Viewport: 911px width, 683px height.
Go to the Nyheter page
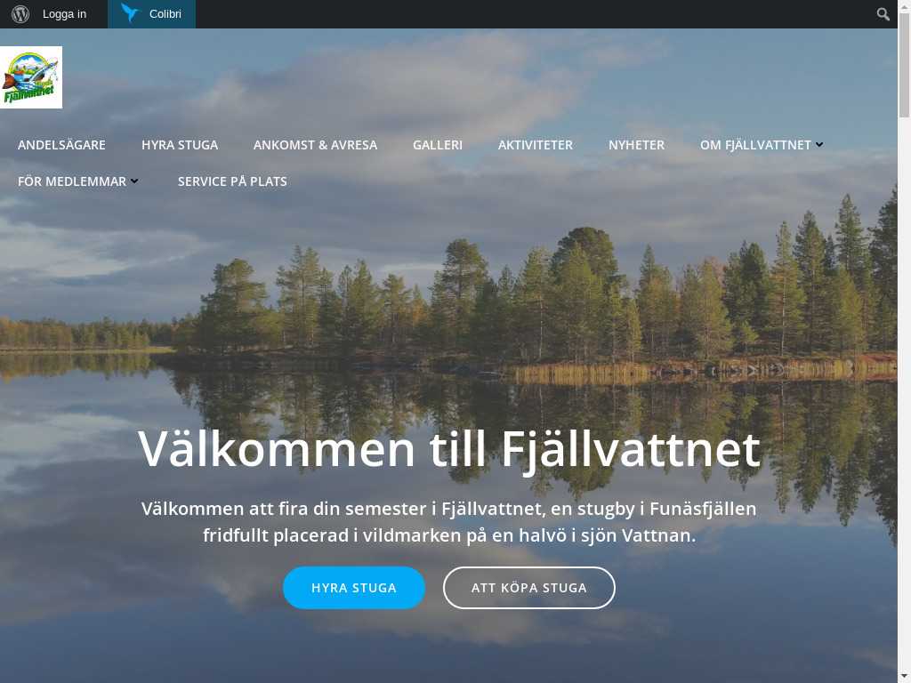(636, 145)
